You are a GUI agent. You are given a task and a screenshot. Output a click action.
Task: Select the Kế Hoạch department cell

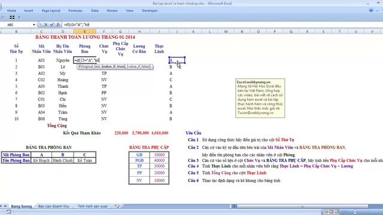click(x=41, y=161)
